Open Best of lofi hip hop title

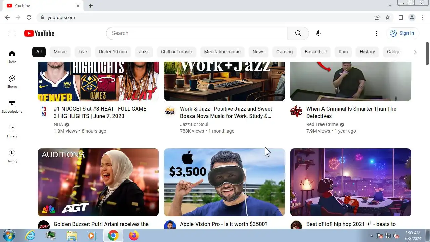coord(351,224)
